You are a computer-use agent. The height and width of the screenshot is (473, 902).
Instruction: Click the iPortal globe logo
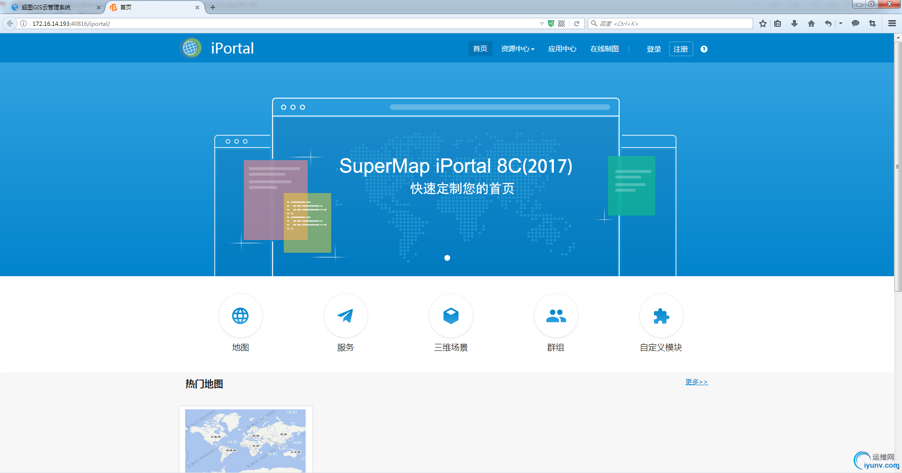click(191, 48)
